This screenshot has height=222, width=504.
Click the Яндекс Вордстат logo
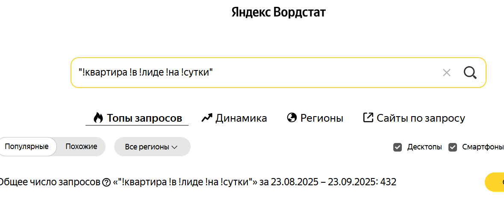(x=278, y=12)
